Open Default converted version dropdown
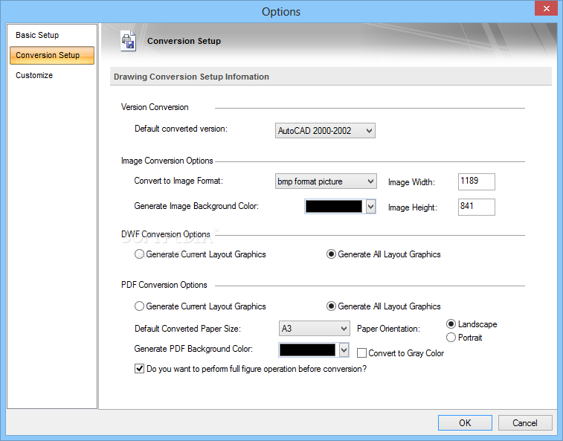This screenshot has height=441, width=563. 325,131
